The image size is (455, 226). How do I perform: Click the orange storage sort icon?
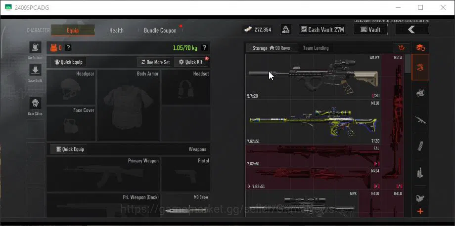point(402,48)
